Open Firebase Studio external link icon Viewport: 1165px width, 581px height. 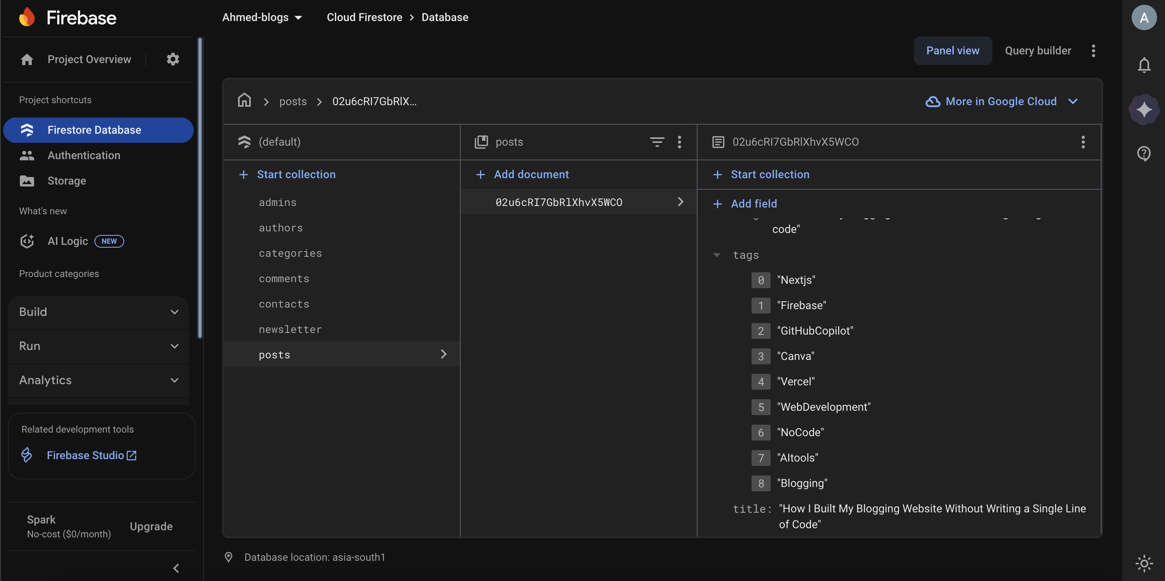coord(132,455)
